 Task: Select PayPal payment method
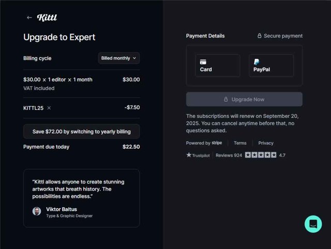point(271,66)
